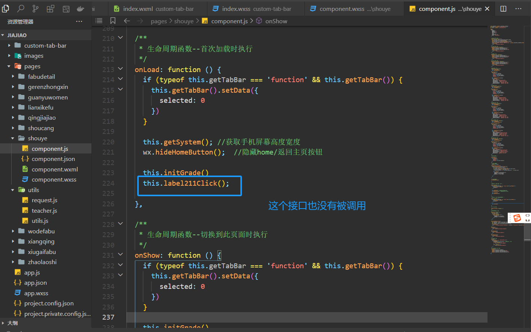Click the Go Forward arrow
Image resolution: width=531 pixels, height=332 pixels.
coord(140,21)
